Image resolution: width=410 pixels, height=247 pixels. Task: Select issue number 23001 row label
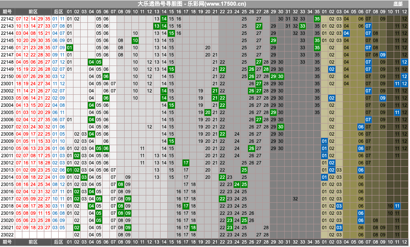pos(7,84)
